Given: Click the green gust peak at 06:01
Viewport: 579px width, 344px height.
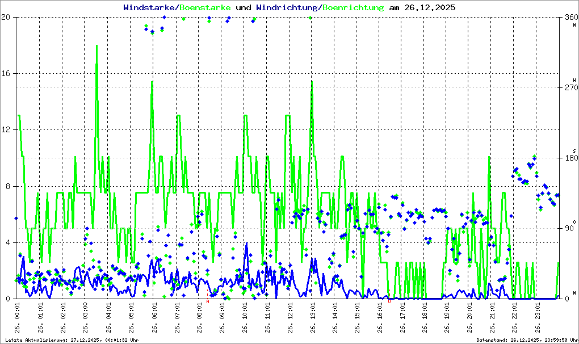Looking at the screenshot, I should (152, 82).
